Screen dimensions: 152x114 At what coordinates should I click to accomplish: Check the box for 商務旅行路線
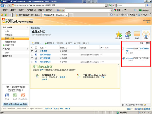32,62
